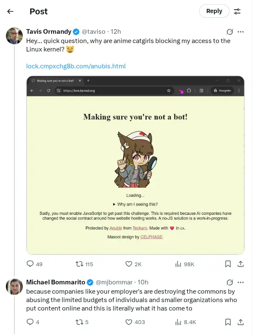This screenshot has height=335, width=254.
Task: Repost Michael Bommarito's reply
Action: pyautogui.click(x=79, y=322)
